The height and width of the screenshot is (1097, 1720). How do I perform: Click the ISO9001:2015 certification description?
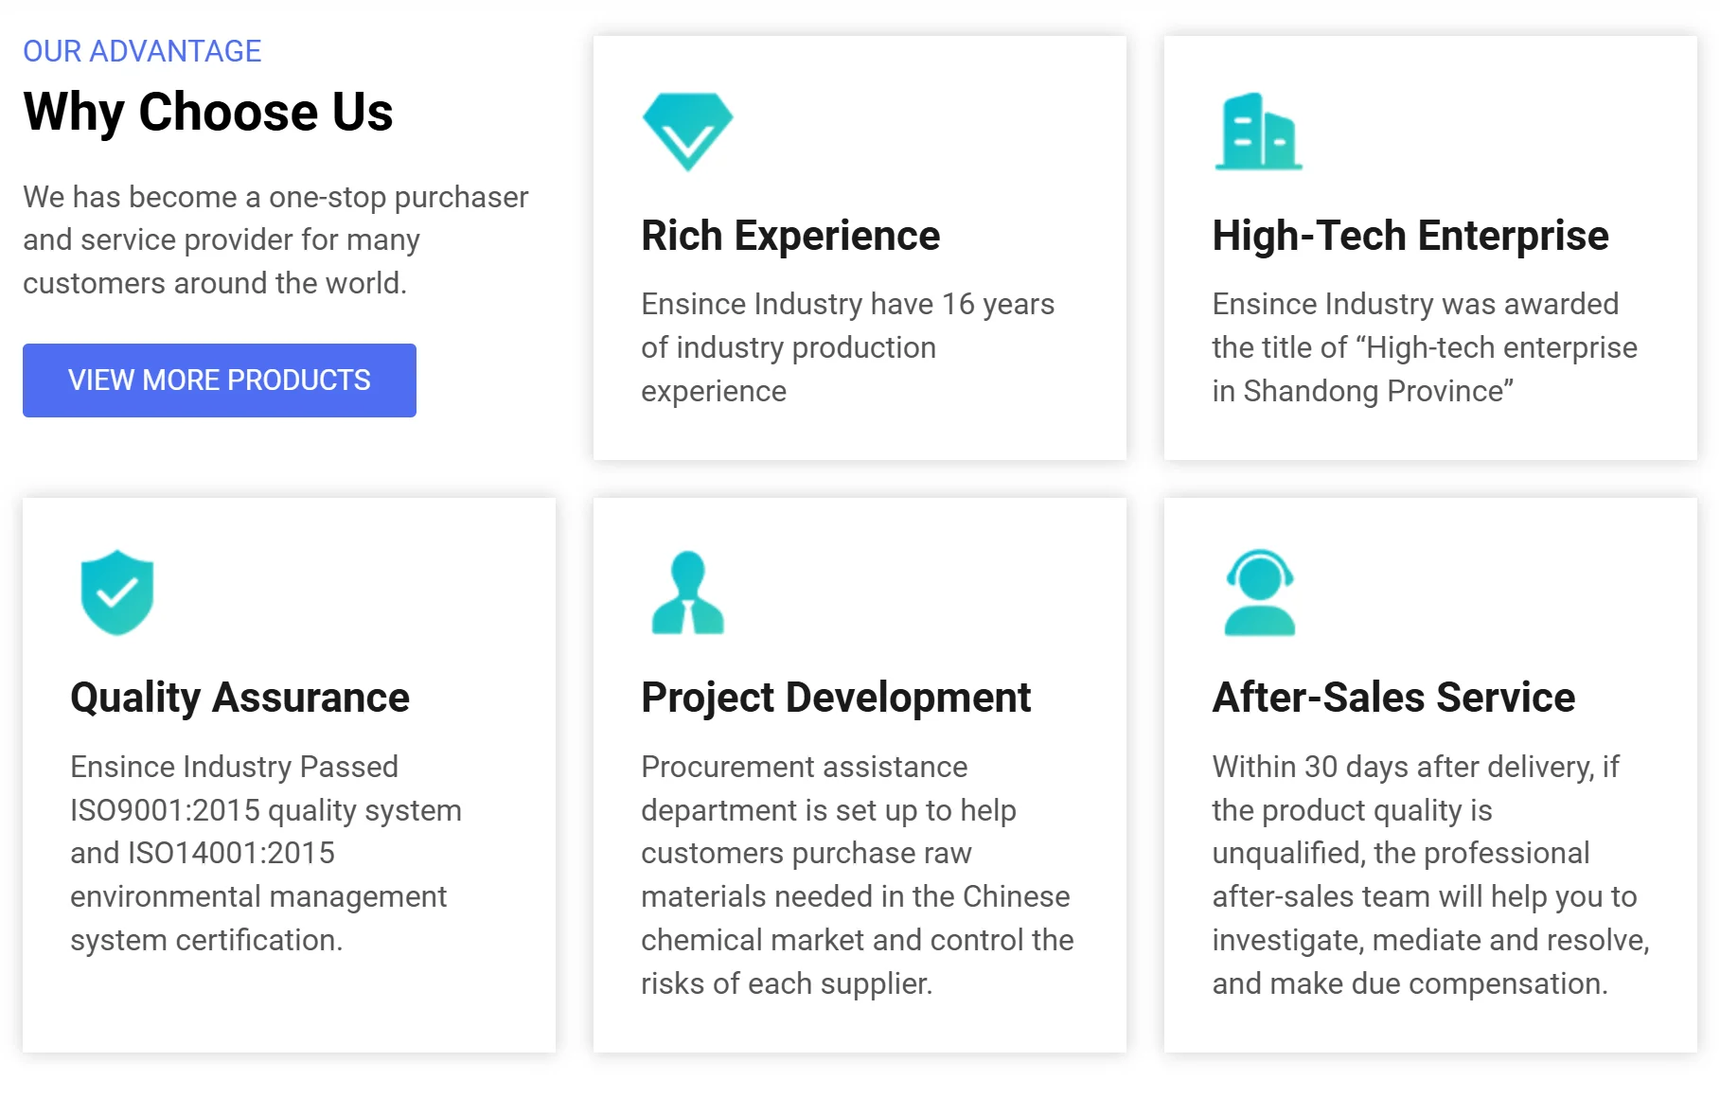click(x=265, y=810)
